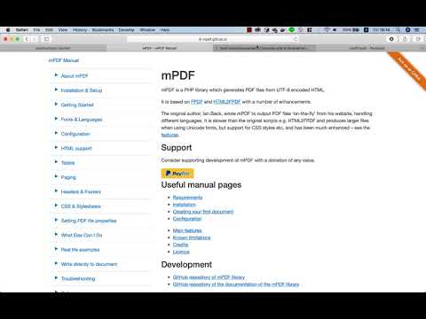Switch to the mPDF Manual tab

(x=160, y=48)
